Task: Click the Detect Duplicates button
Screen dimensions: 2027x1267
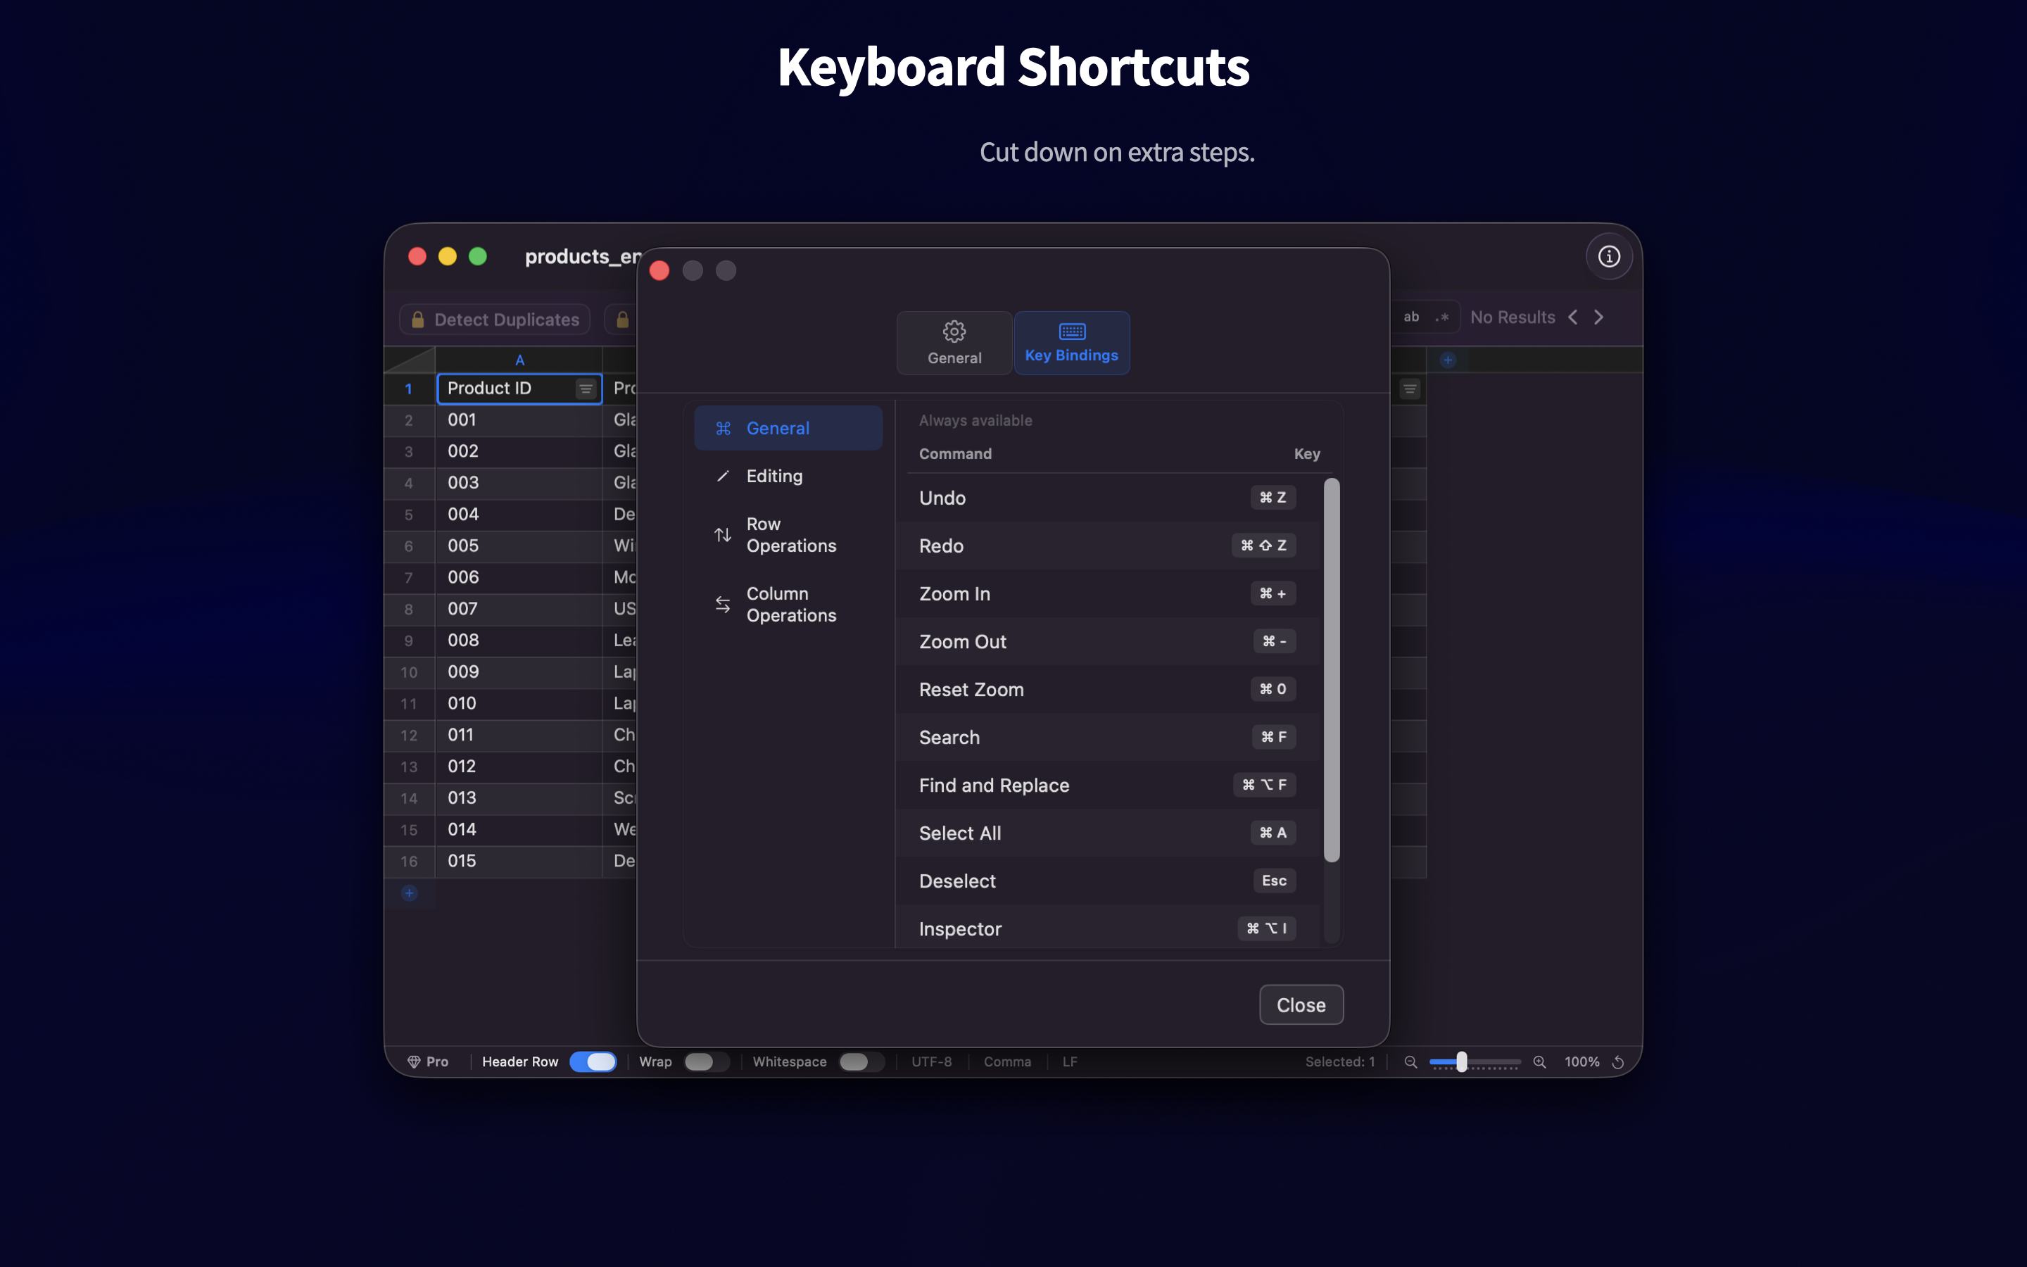Action: pos(493,320)
